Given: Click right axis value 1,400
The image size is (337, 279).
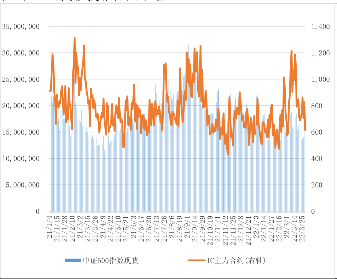Looking at the screenshot, I should [x=320, y=27].
